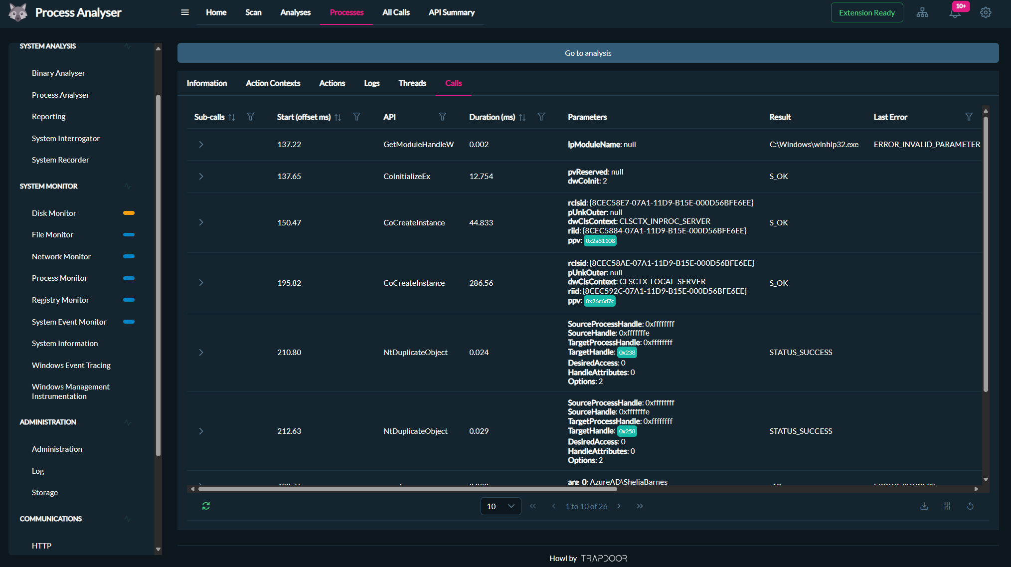Open the notifications bell
The height and width of the screenshot is (567, 1011).
coord(954,13)
